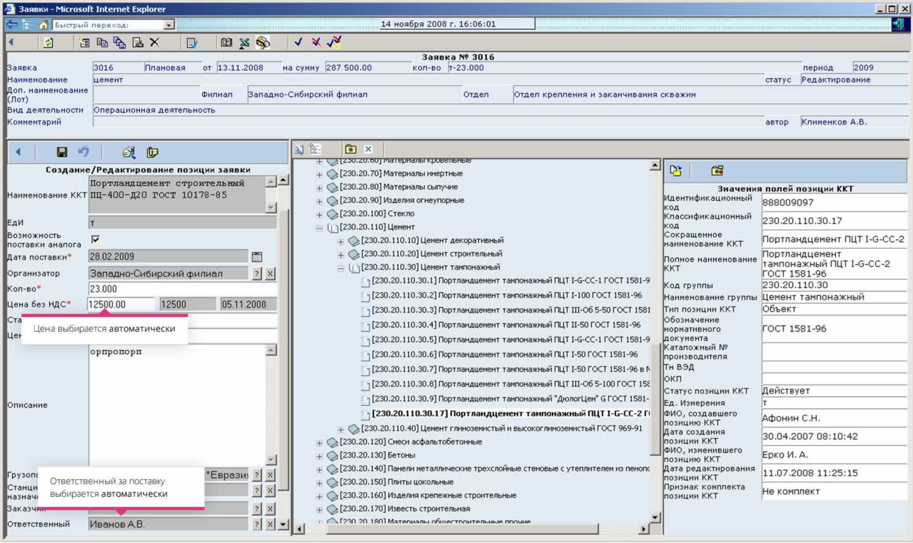
Task: Click the Описание text area
Action: (177, 405)
